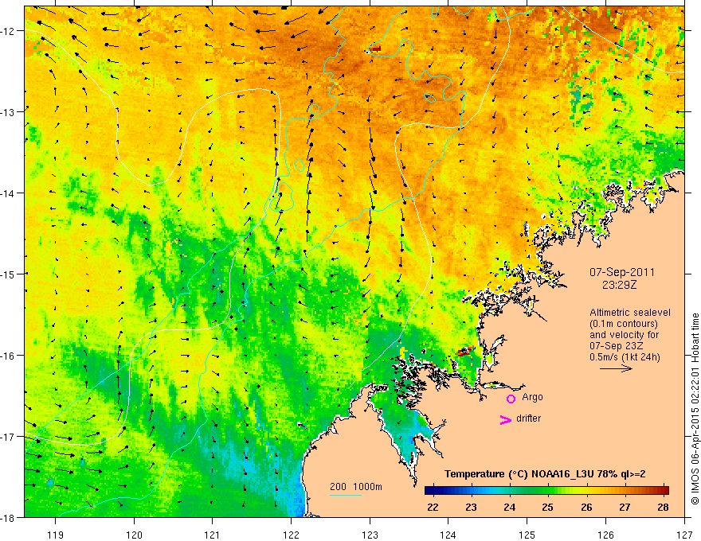Viewport: 701px width, 541px height.
Task: Click the green 25° region of the colorbar
Action: point(548,491)
